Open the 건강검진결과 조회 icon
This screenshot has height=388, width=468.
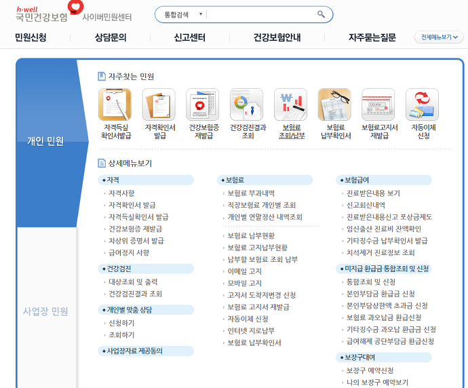pos(246,104)
